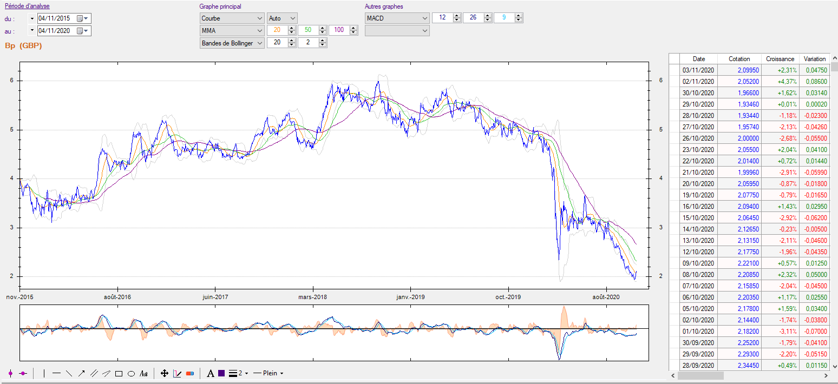Select the 26/10/2020 row date
The image size is (838, 384).
[699, 138]
